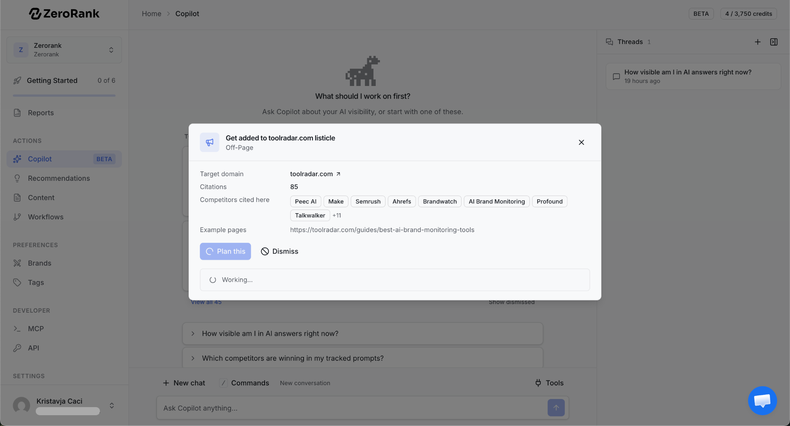This screenshot has height=426, width=790.
Task: Go to Home breadcrumb
Action: pos(152,14)
